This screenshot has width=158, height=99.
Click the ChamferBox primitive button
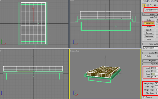coord(149,23)
